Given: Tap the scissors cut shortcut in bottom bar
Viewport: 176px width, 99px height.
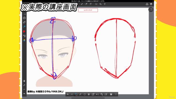Looking at the screenshot, I should tap(89, 94).
